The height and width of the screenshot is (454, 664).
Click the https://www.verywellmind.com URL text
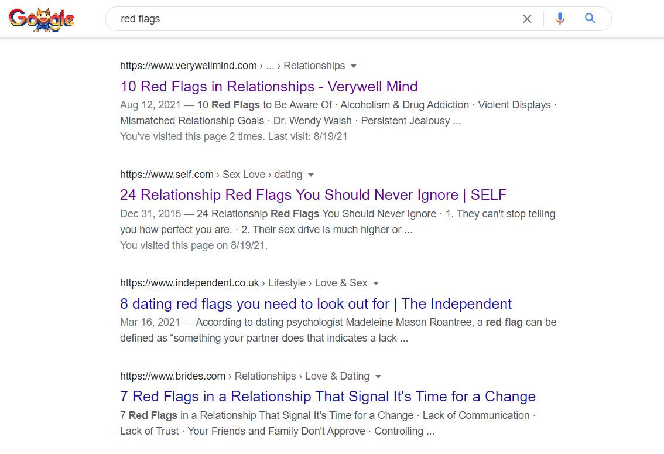click(x=189, y=66)
